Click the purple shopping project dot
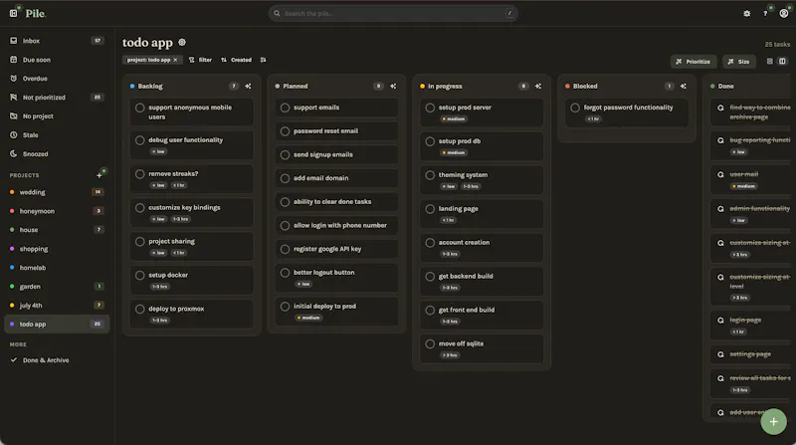Viewport: 796px width, 445px height. [x=12, y=249]
